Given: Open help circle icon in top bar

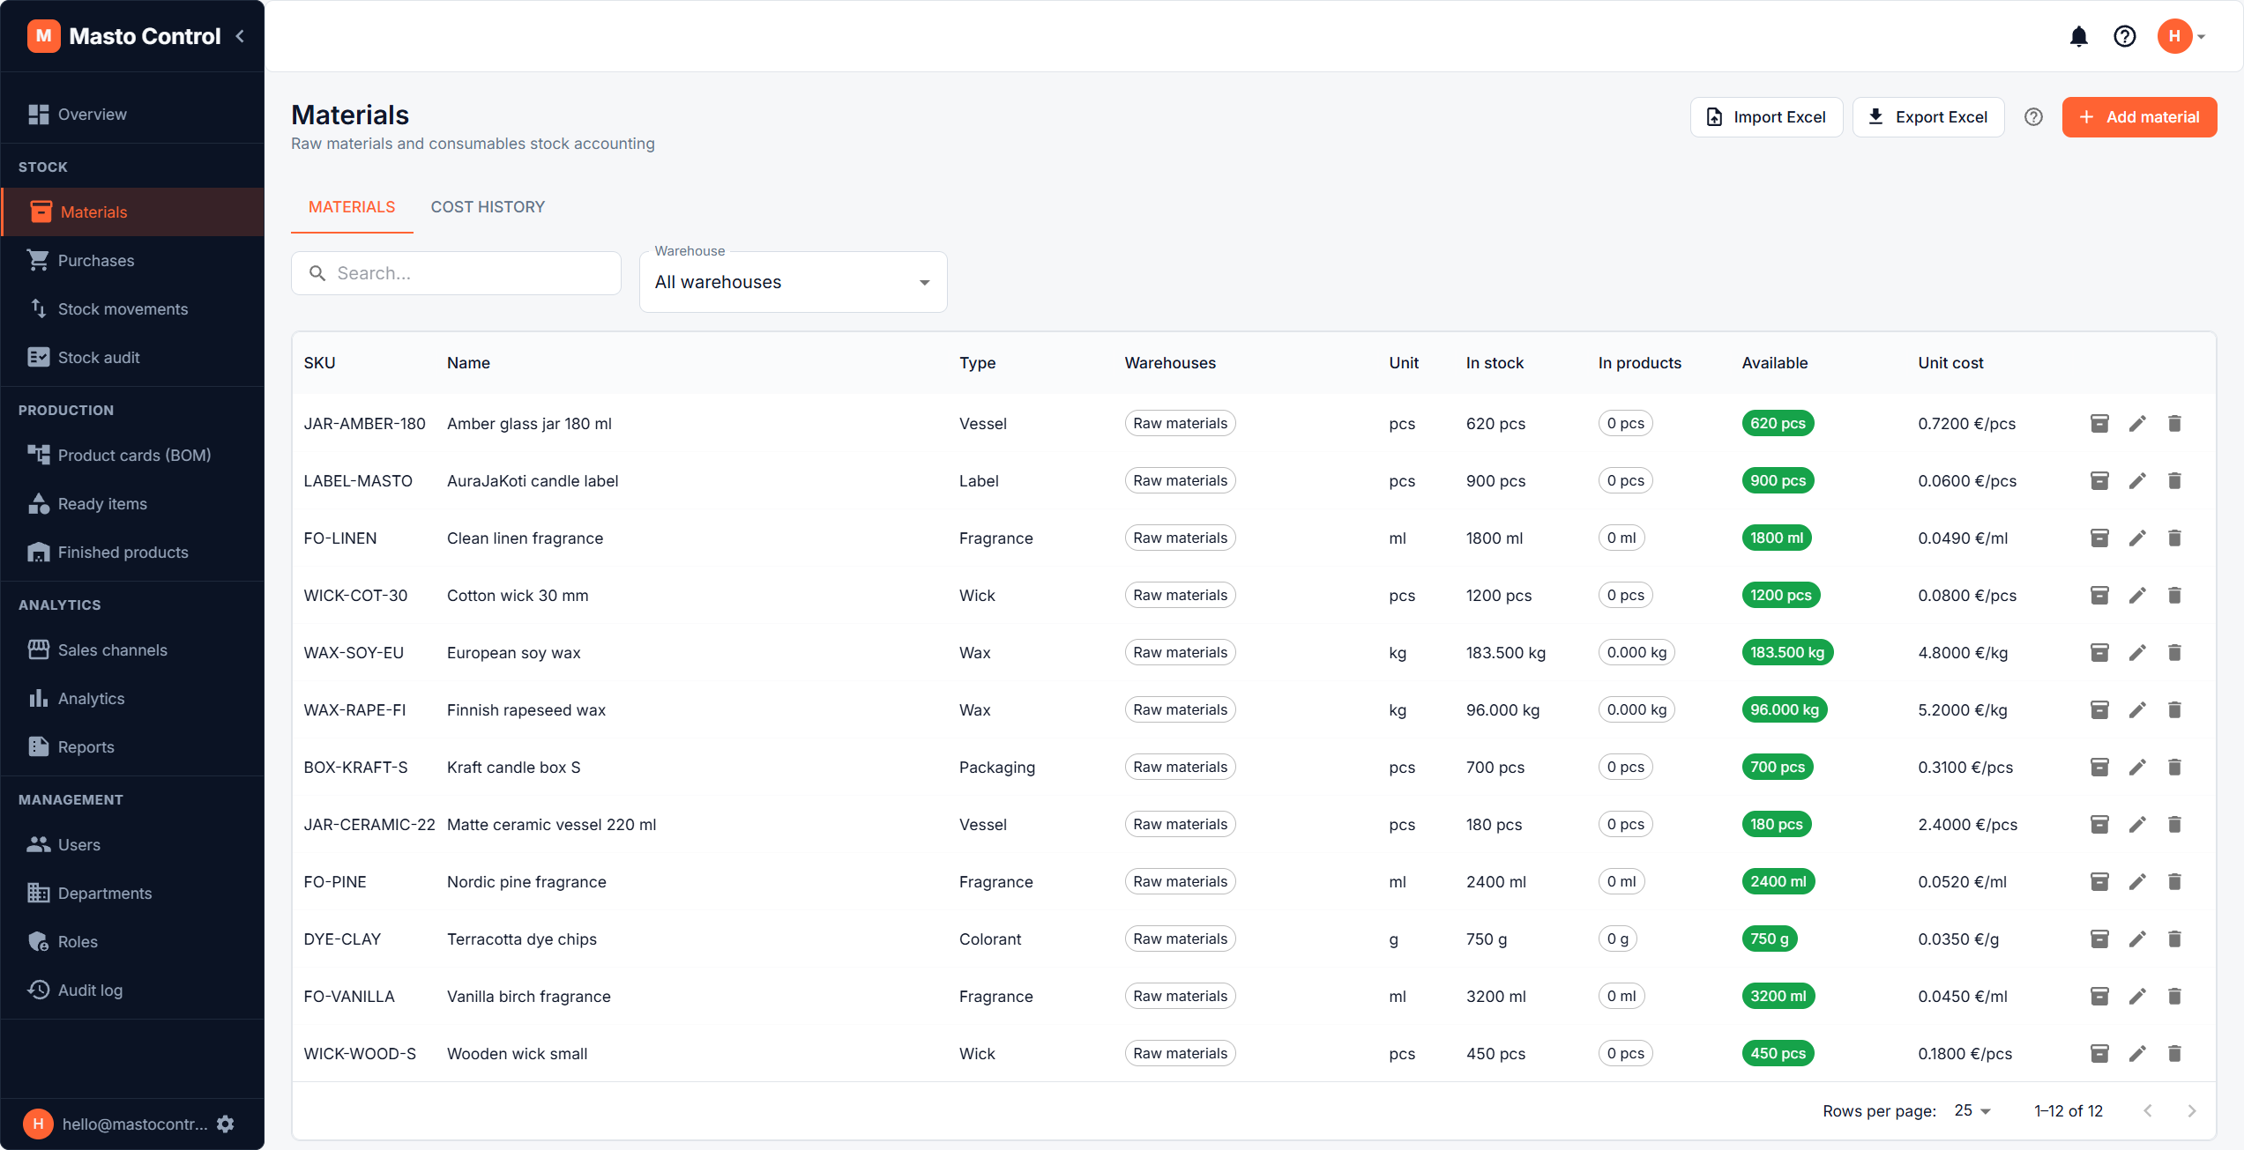Looking at the screenshot, I should (2124, 36).
